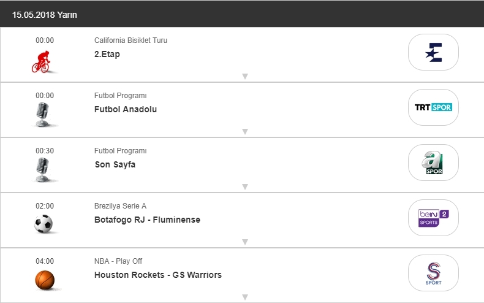The width and height of the screenshot is (484, 303).
Task: Open the Houston Rockets - GS Warriors game
Action: click(x=158, y=275)
